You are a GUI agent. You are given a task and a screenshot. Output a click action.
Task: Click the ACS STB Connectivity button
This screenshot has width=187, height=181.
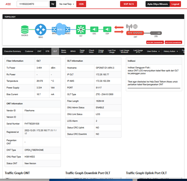coord(174,42)
